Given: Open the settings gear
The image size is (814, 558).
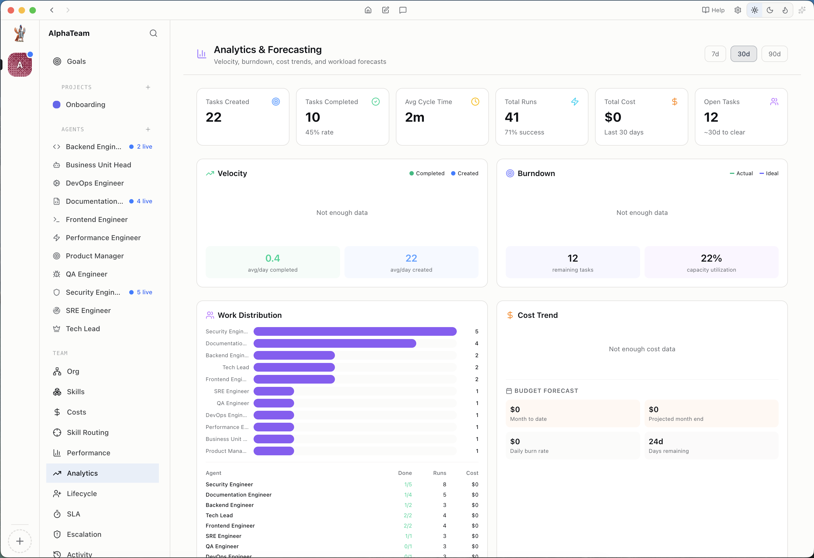Looking at the screenshot, I should (x=738, y=10).
